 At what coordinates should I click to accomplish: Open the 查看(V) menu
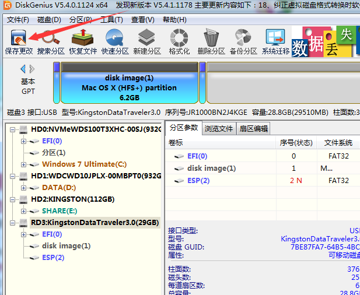143,20
